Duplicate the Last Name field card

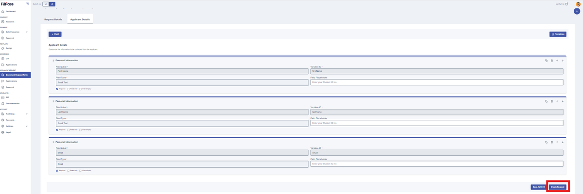tap(546, 101)
